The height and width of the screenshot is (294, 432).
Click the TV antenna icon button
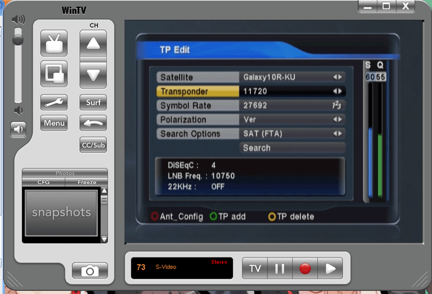[54, 43]
